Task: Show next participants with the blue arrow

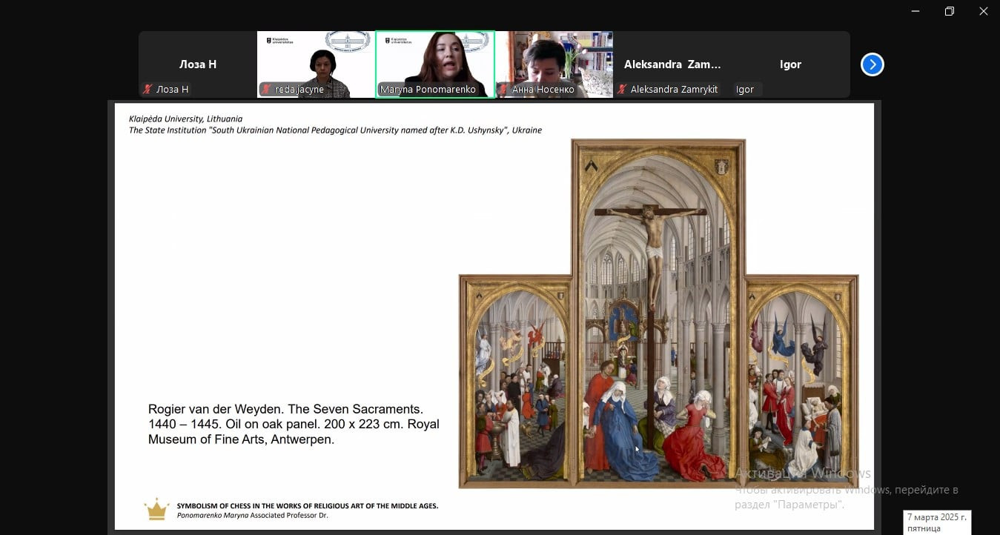Action: pyautogui.click(x=872, y=65)
